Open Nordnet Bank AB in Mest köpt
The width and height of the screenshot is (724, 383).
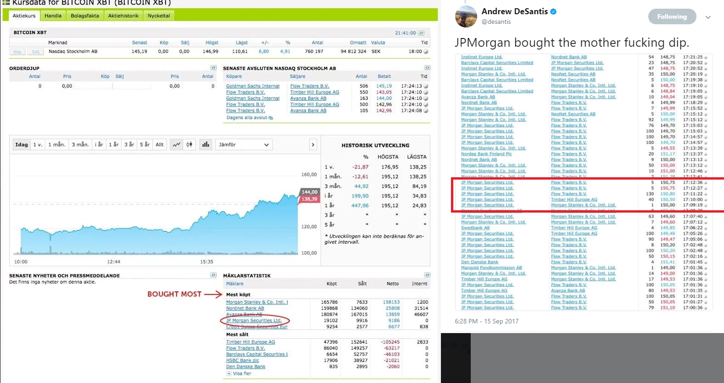coord(245,308)
